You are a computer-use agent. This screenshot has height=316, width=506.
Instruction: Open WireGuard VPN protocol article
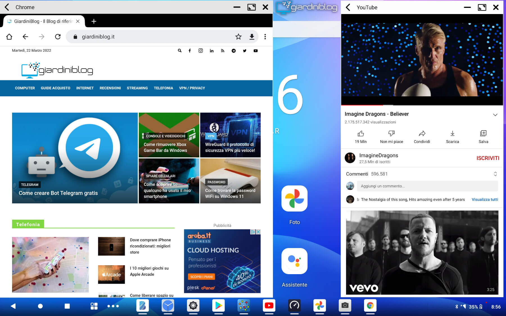click(230, 135)
